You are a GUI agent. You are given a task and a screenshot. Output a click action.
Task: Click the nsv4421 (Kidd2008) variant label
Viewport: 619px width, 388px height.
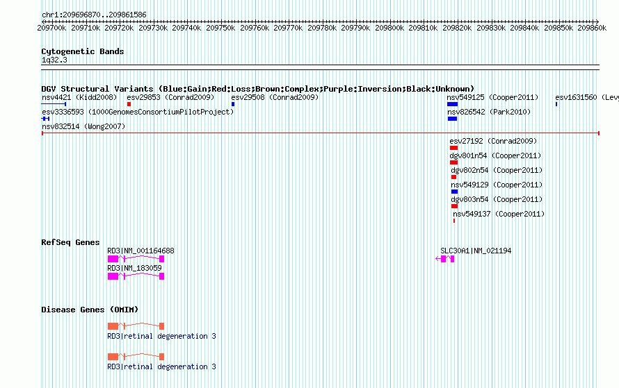point(79,97)
